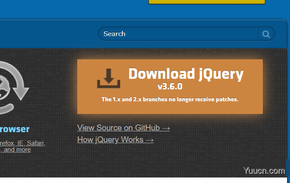290x183 pixels.
Task: Open the Safari browser support link
Action: (35, 143)
